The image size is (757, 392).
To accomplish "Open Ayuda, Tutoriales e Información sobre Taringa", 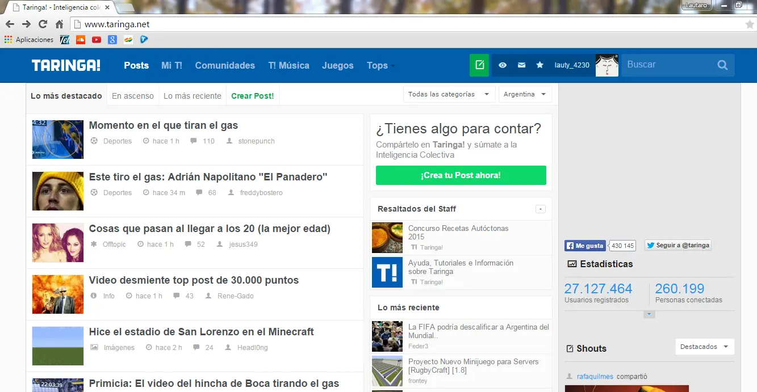I will [461, 267].
